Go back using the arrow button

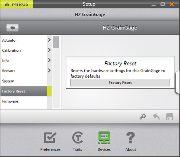(12, 28)
